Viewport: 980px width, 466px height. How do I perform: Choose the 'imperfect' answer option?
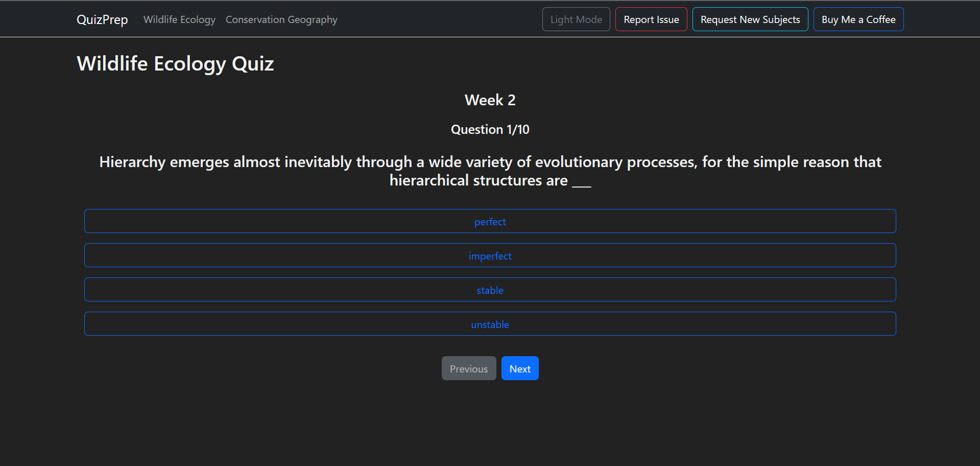pos(490,255)
